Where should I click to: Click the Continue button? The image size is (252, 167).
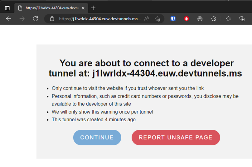[x=97, y=138]
